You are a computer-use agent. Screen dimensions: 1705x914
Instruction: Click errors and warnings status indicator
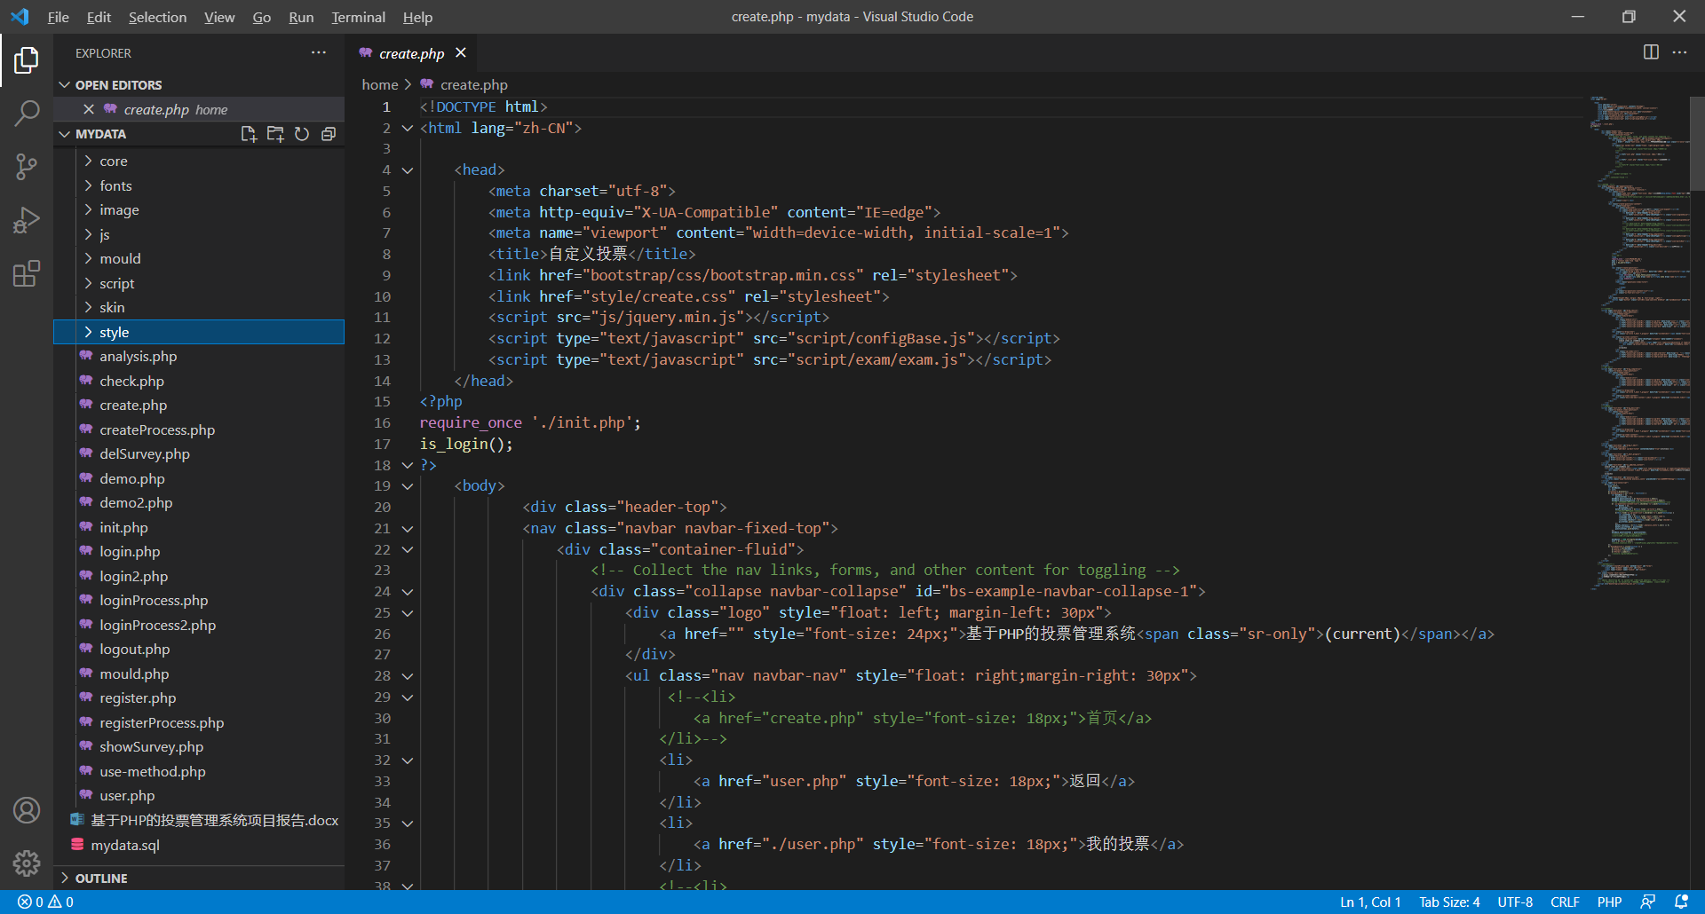click(45, 902)
